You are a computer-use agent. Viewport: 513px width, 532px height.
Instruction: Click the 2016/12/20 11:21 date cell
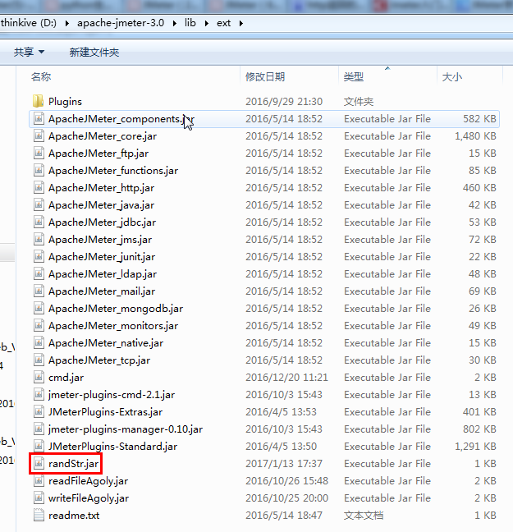tap(286, 377)
